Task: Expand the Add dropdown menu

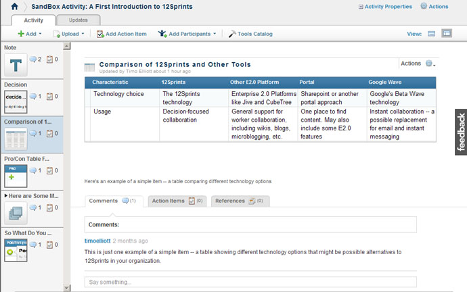Action: tap(29, 33)
